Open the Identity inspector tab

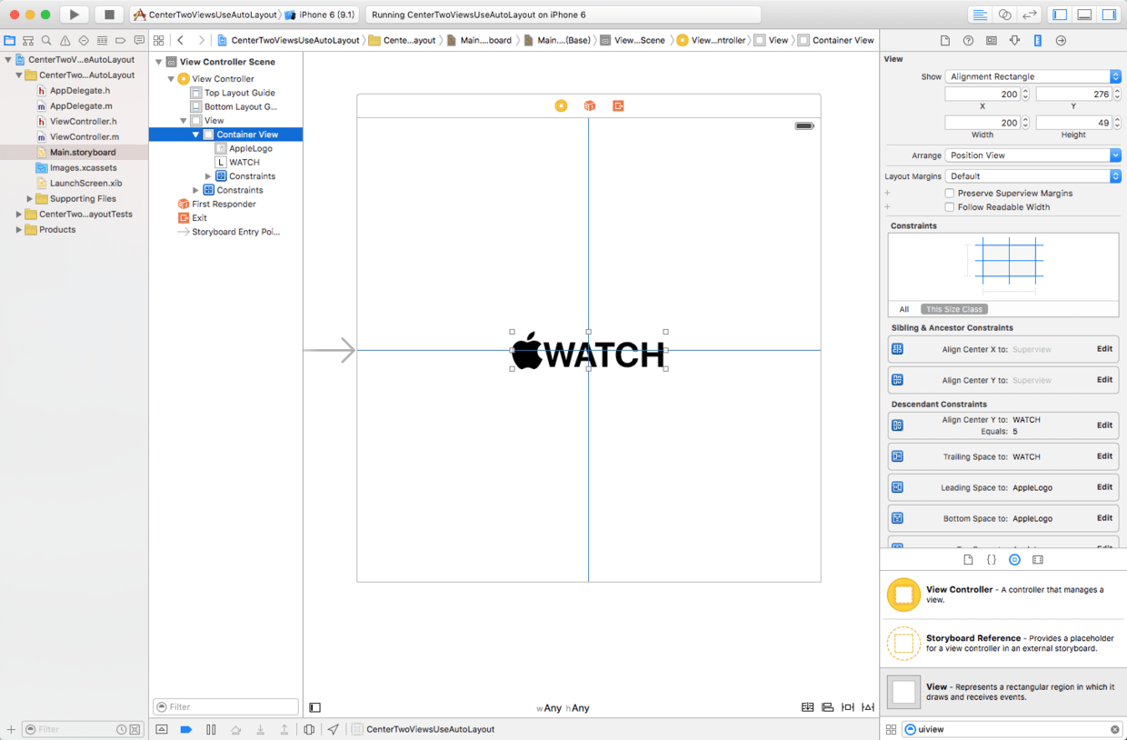(x=991, y=41)
